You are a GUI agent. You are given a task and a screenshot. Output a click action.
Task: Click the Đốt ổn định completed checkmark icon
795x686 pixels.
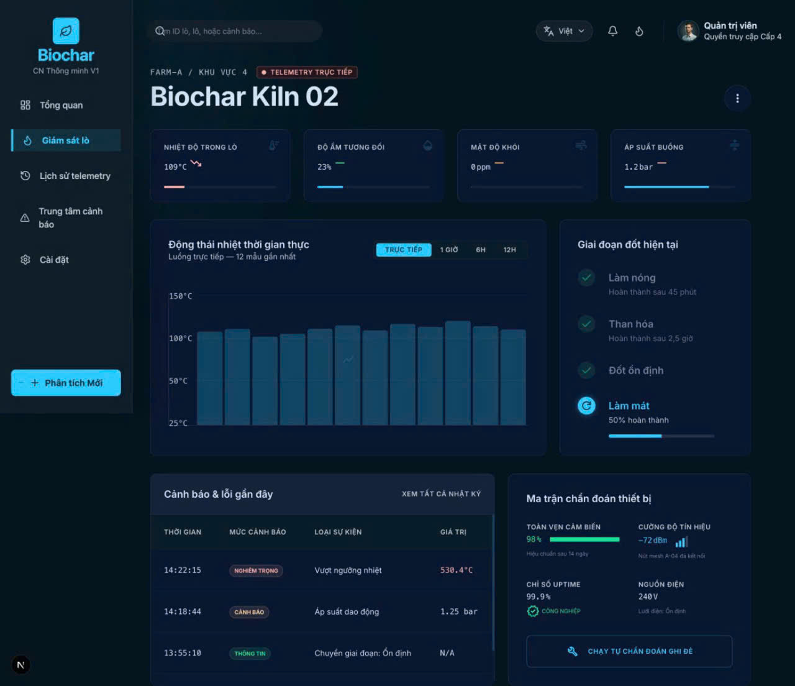click(586, 370)
